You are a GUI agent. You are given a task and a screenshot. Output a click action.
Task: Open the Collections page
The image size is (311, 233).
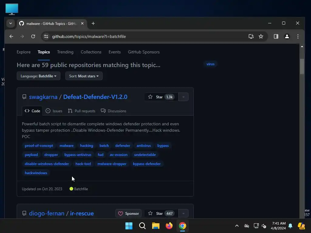point(91,52)
